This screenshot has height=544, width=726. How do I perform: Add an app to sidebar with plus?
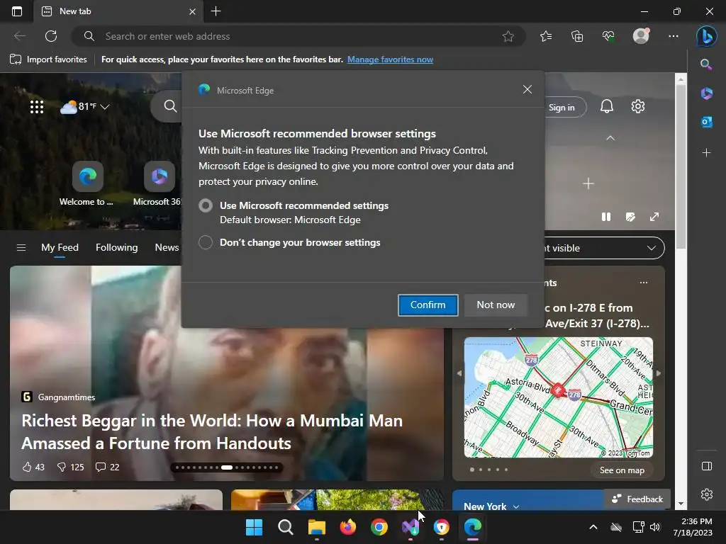(706, 152)
